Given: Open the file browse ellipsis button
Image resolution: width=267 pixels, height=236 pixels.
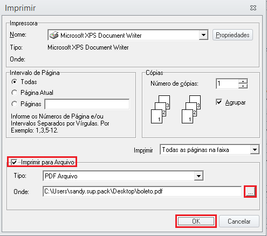Looking at the screenshot, I should click(250, 192).
